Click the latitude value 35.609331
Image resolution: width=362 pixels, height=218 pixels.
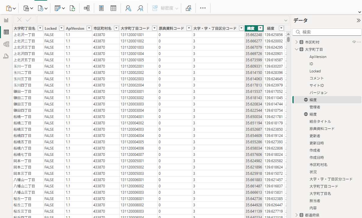pos(254,66)
